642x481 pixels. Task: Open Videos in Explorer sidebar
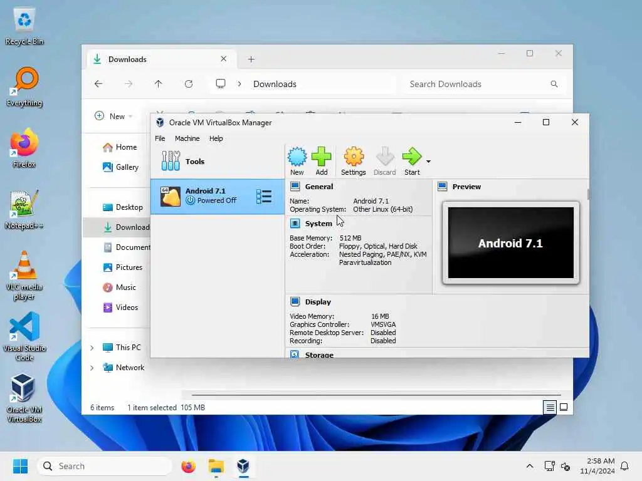pos(120,307)
